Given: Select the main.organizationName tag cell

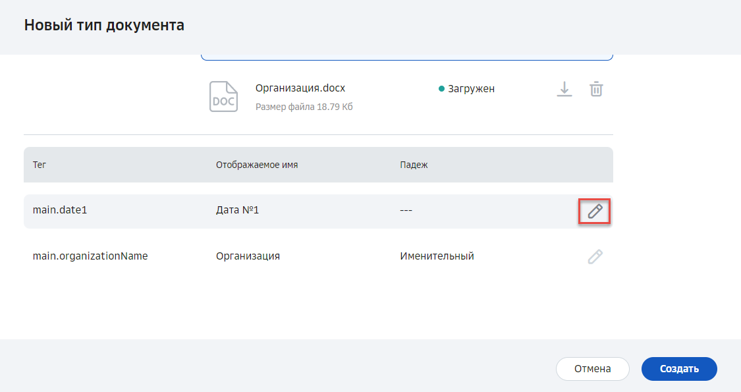Looking at the screenshot, I should [x=90, y=256].
